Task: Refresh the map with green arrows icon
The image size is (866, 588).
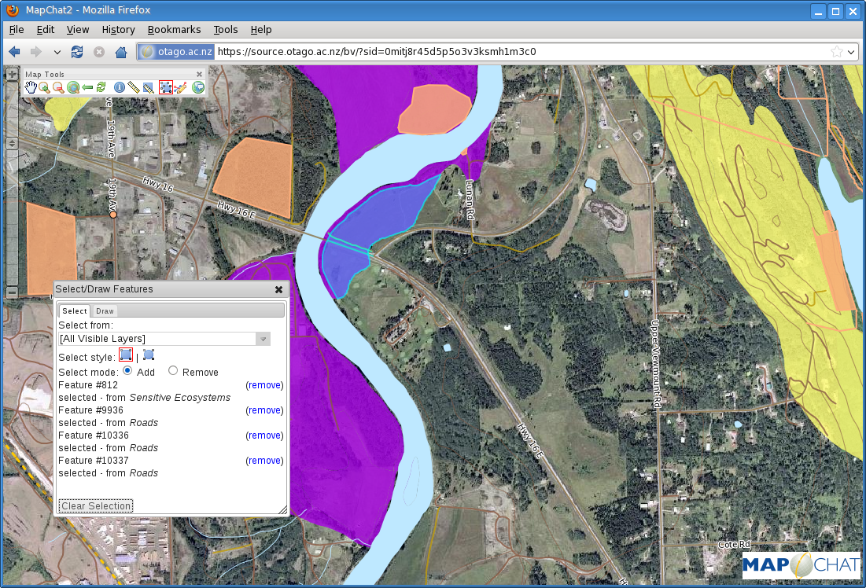Action: tap(101, 87)
